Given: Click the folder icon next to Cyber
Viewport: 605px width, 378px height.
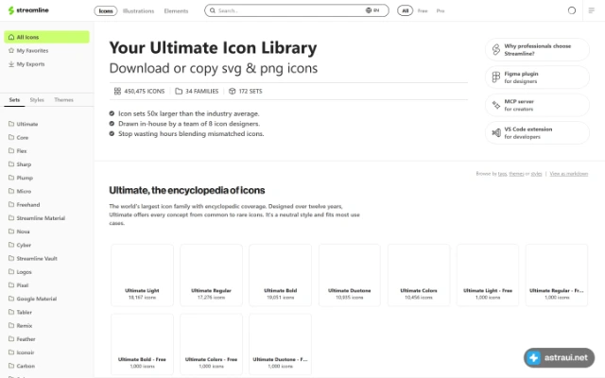Looking at the screenshot, I should pyautogui.click(x=11, y=245).
